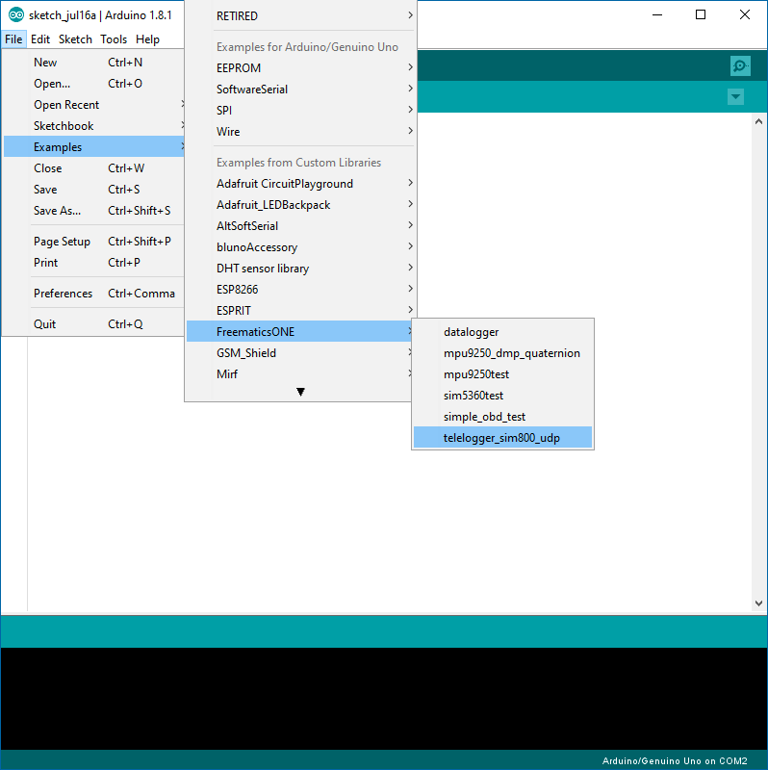Screen dimensions: 768x770
Task: Open the Serial Monitor magnifier icon
Action: (740, 65)
